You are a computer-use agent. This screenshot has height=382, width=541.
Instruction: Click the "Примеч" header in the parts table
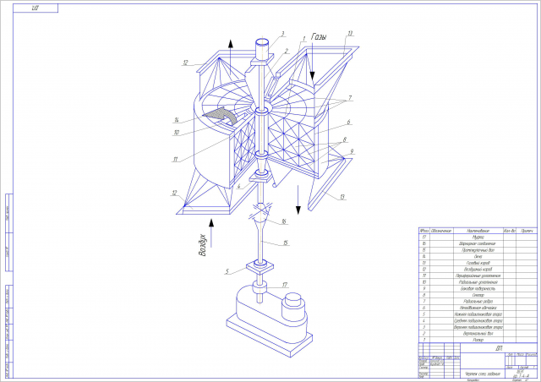pyautogui.click(x=527, y=231)
